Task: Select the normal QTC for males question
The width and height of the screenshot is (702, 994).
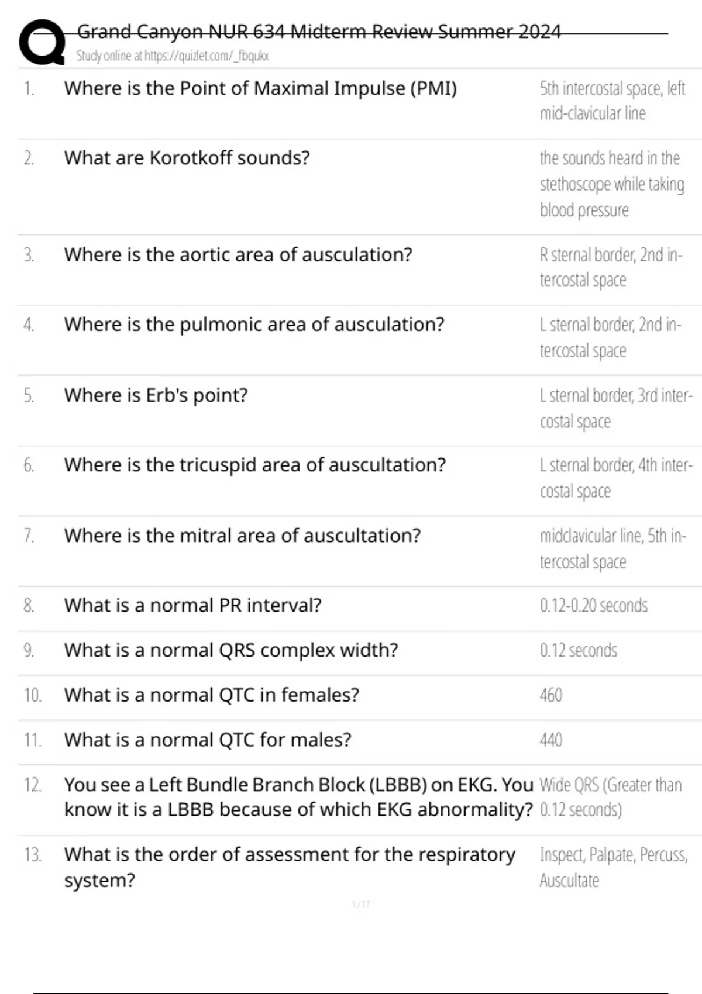Action: 208,740
